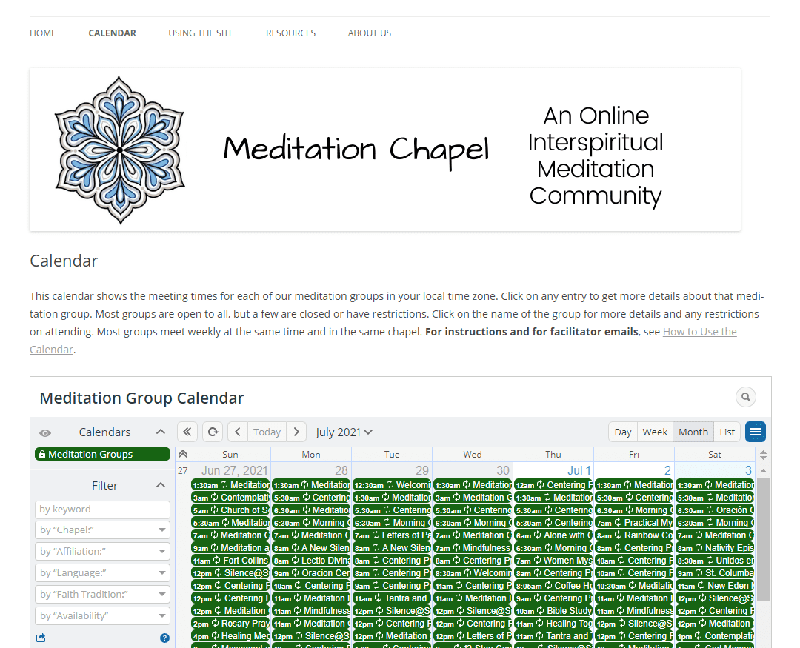Screen dimensions: 800x648
Task: Toggle calendars visibility eye icon
Action: point(45,432)
